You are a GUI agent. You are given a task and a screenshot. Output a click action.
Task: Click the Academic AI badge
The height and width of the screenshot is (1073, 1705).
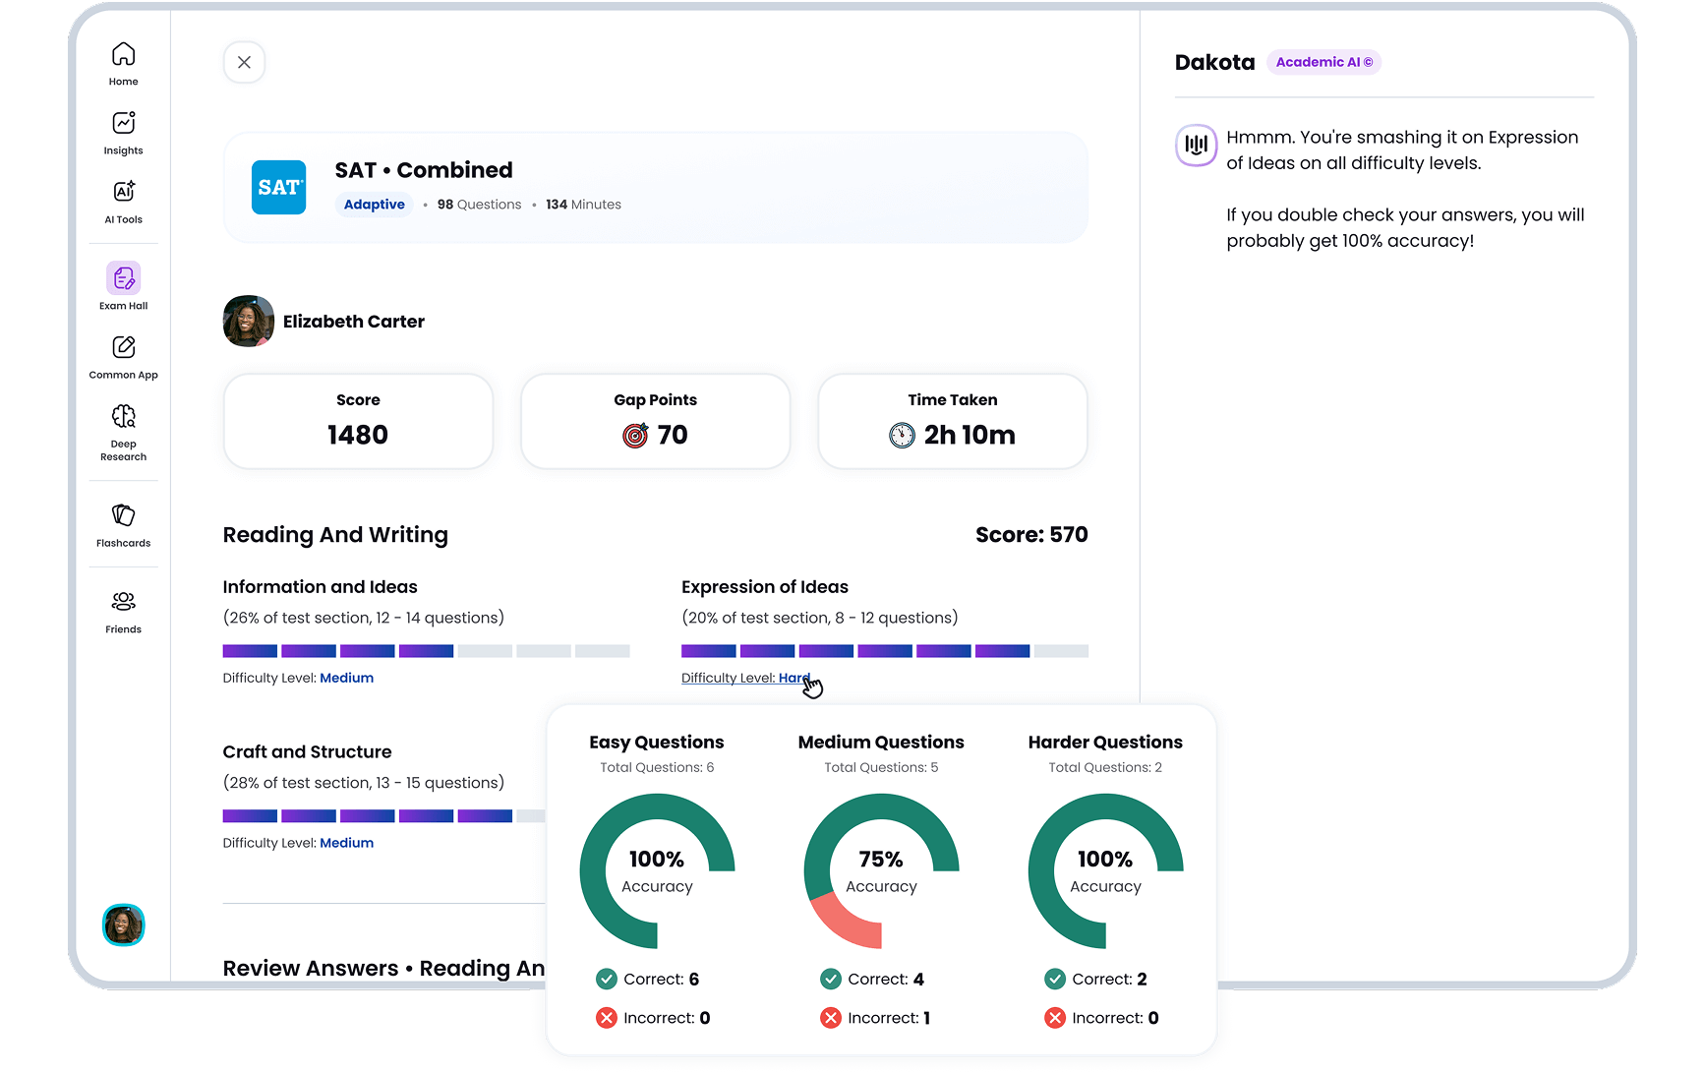coord(1323,62)
